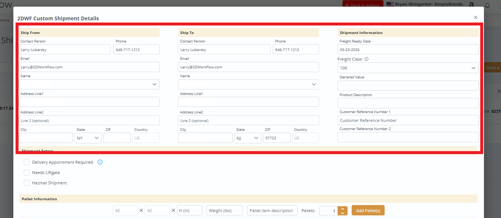
Task: Click the Freight Class info icon
Action: [366, 59]
